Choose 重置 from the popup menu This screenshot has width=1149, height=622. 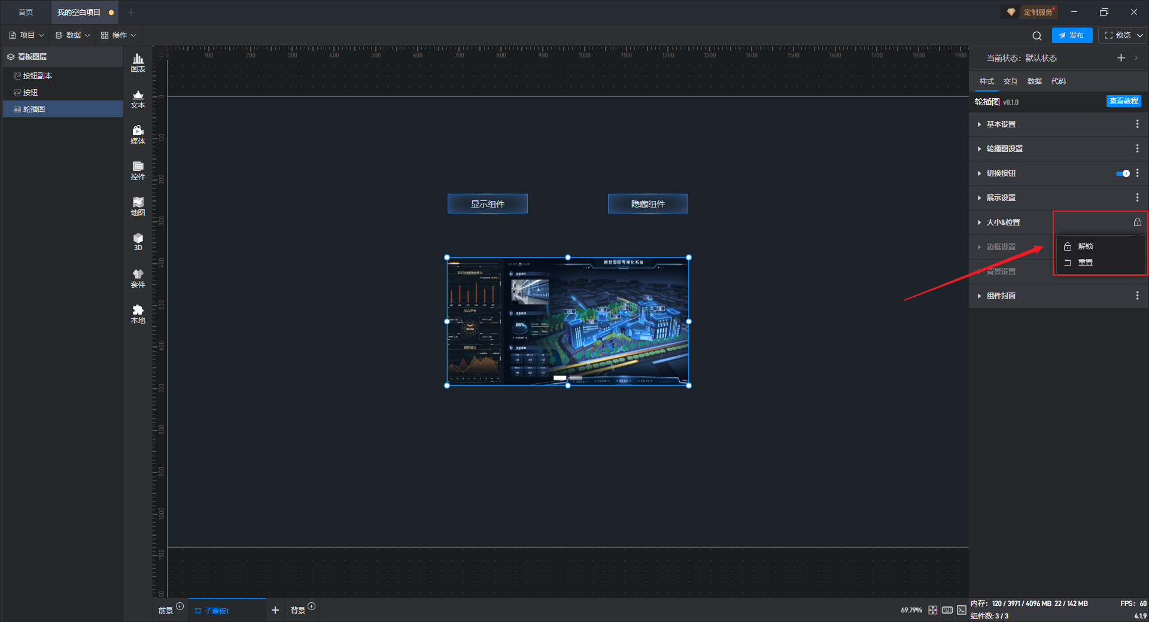point(1085,263)
